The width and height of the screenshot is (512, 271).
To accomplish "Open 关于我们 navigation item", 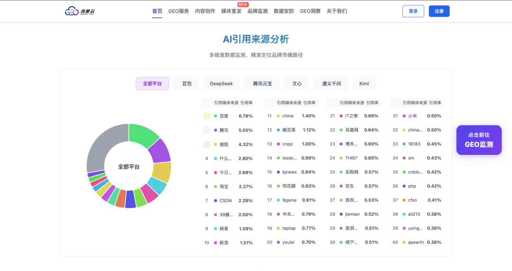I will click(x=337, y=11).
